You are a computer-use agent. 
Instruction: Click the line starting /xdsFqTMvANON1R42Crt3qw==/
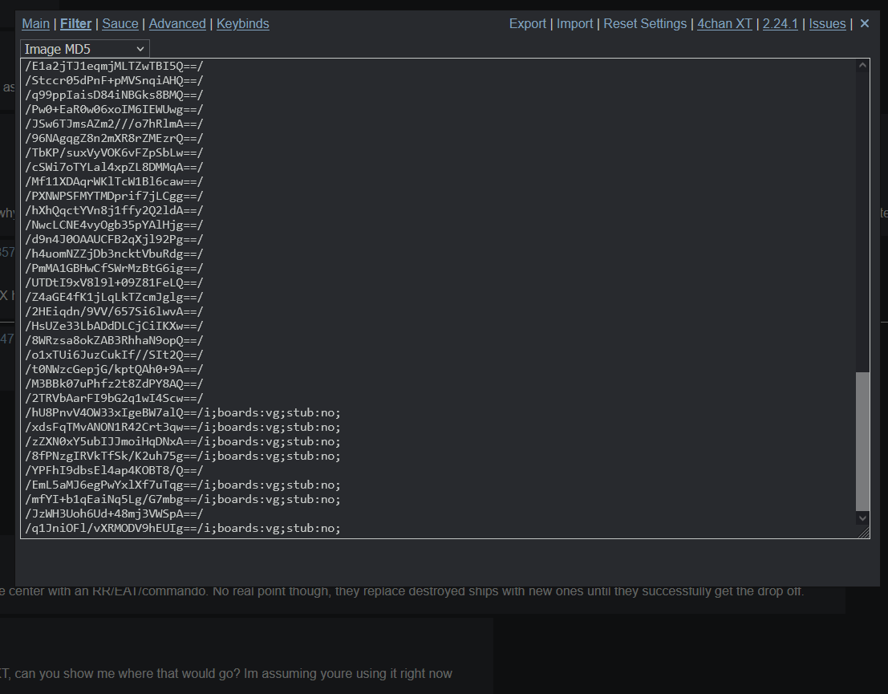coord(183,427)
